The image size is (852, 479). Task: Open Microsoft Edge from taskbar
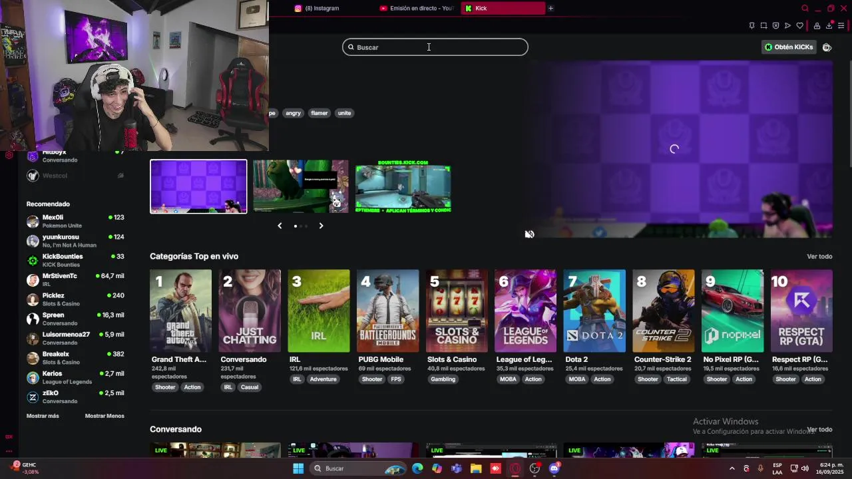pos(417,468)
